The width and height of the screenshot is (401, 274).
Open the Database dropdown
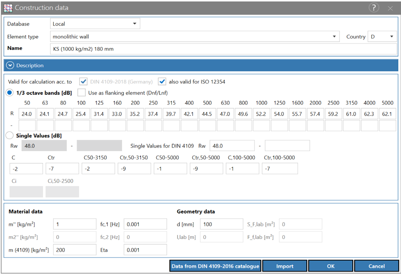95,24
